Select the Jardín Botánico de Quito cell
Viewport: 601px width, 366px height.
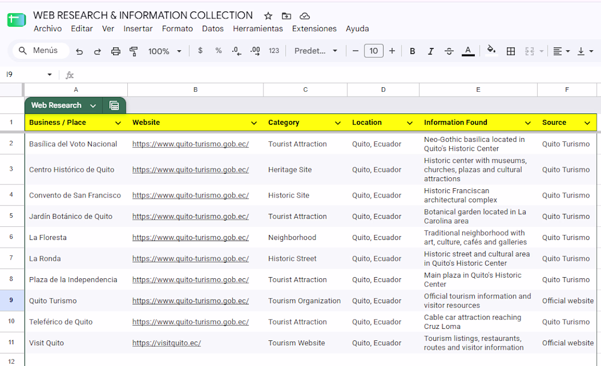(76, 217)
